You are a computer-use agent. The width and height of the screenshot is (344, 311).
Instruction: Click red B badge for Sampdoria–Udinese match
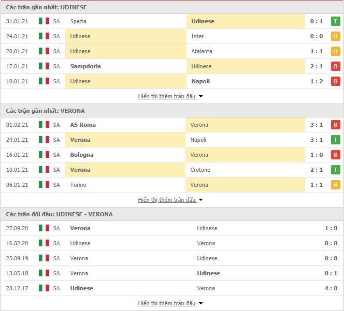tap(335, 66)
